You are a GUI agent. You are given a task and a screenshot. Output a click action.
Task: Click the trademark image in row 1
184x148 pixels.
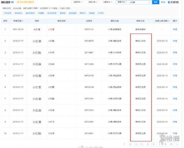(37, 29)
